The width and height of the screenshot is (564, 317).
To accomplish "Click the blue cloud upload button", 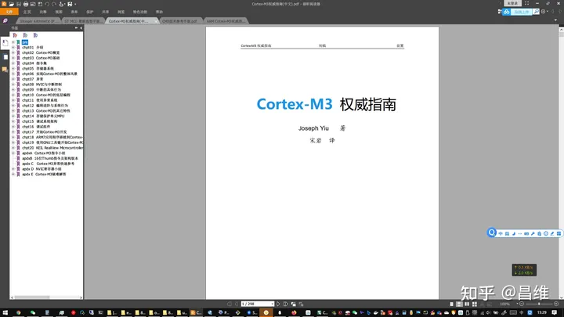I will pyautogui.click(x=517, y=12).
